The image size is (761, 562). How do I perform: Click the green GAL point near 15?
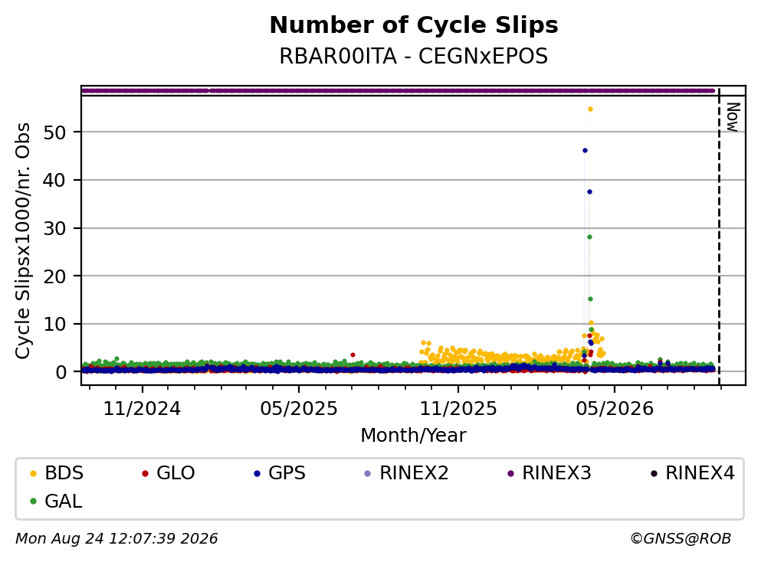(x=590, y=299)
